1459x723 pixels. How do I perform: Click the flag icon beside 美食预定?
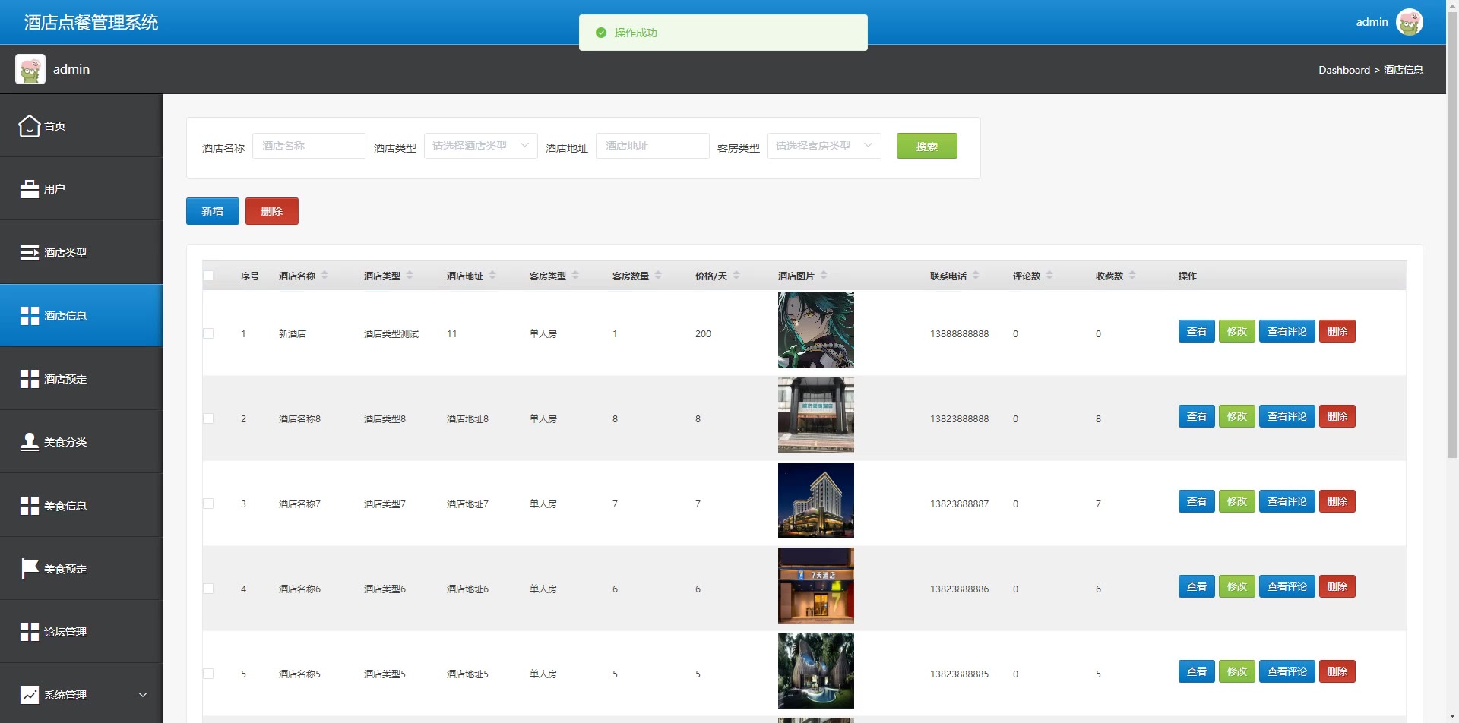coord(29,569)
